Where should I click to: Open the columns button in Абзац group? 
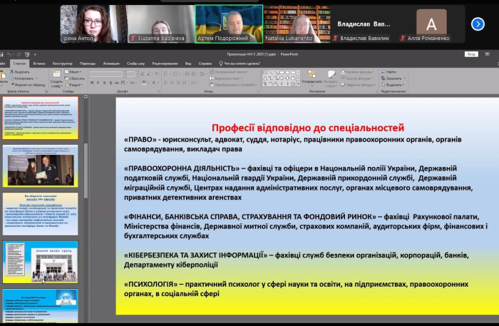point(193,83)
